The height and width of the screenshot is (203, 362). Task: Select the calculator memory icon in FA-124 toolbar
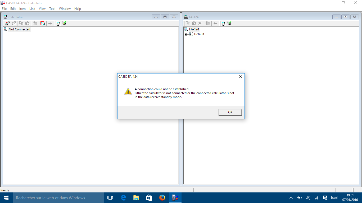point(223,23)
